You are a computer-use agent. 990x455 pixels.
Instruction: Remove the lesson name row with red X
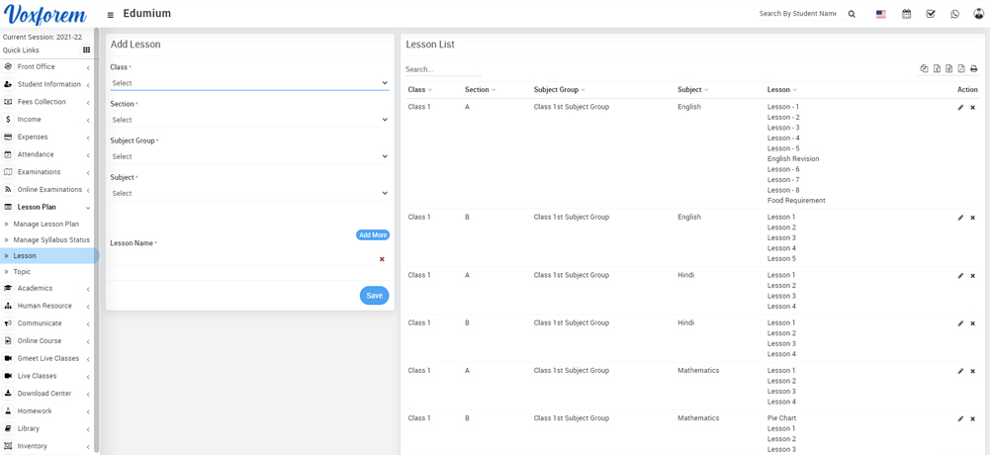[x=382, y=259]
